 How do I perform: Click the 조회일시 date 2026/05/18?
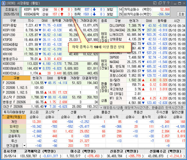click(x=11, y=14)
